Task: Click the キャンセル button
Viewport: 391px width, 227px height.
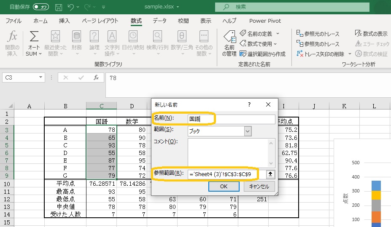Action: pos(259,186)
